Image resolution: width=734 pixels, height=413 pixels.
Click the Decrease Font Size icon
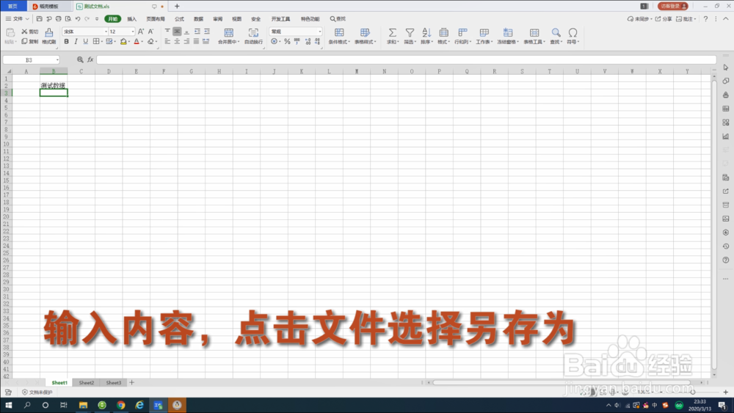tap(150, 32)
